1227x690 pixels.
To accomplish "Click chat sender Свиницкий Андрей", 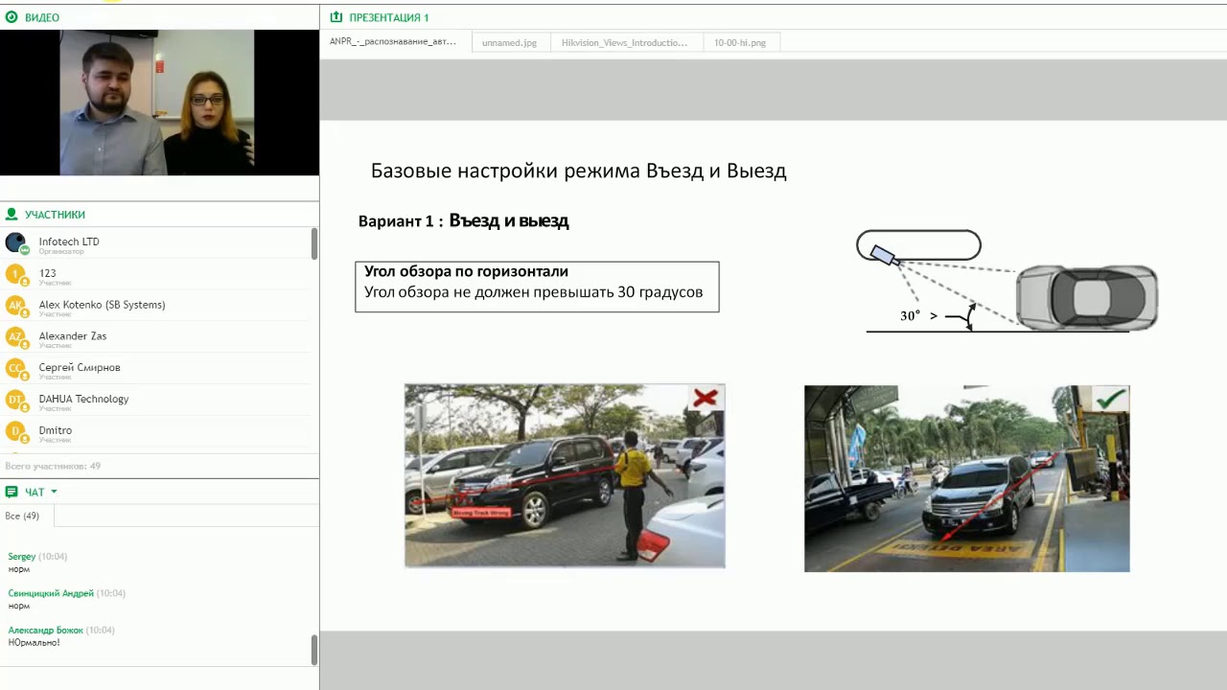I will click(51, 593).
